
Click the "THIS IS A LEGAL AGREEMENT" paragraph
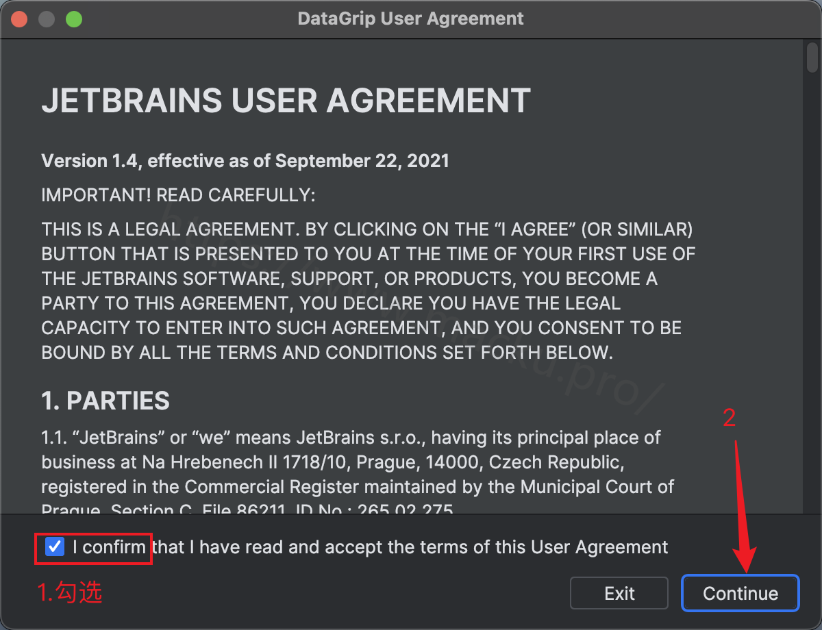[x=369, y=290]
